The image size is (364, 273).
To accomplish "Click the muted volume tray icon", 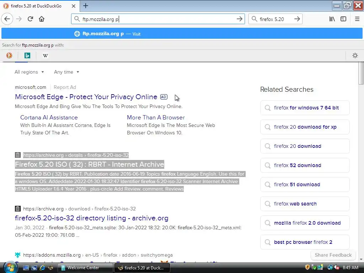I will coord(337,268).
